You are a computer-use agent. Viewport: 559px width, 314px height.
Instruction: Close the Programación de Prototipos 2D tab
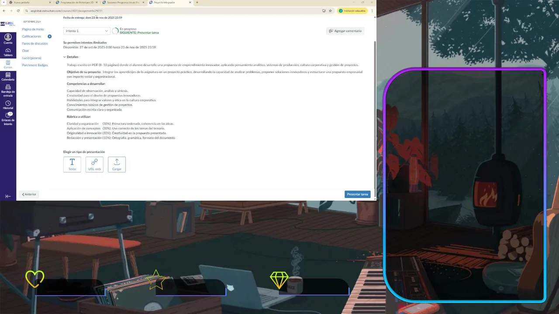point(96,3)
